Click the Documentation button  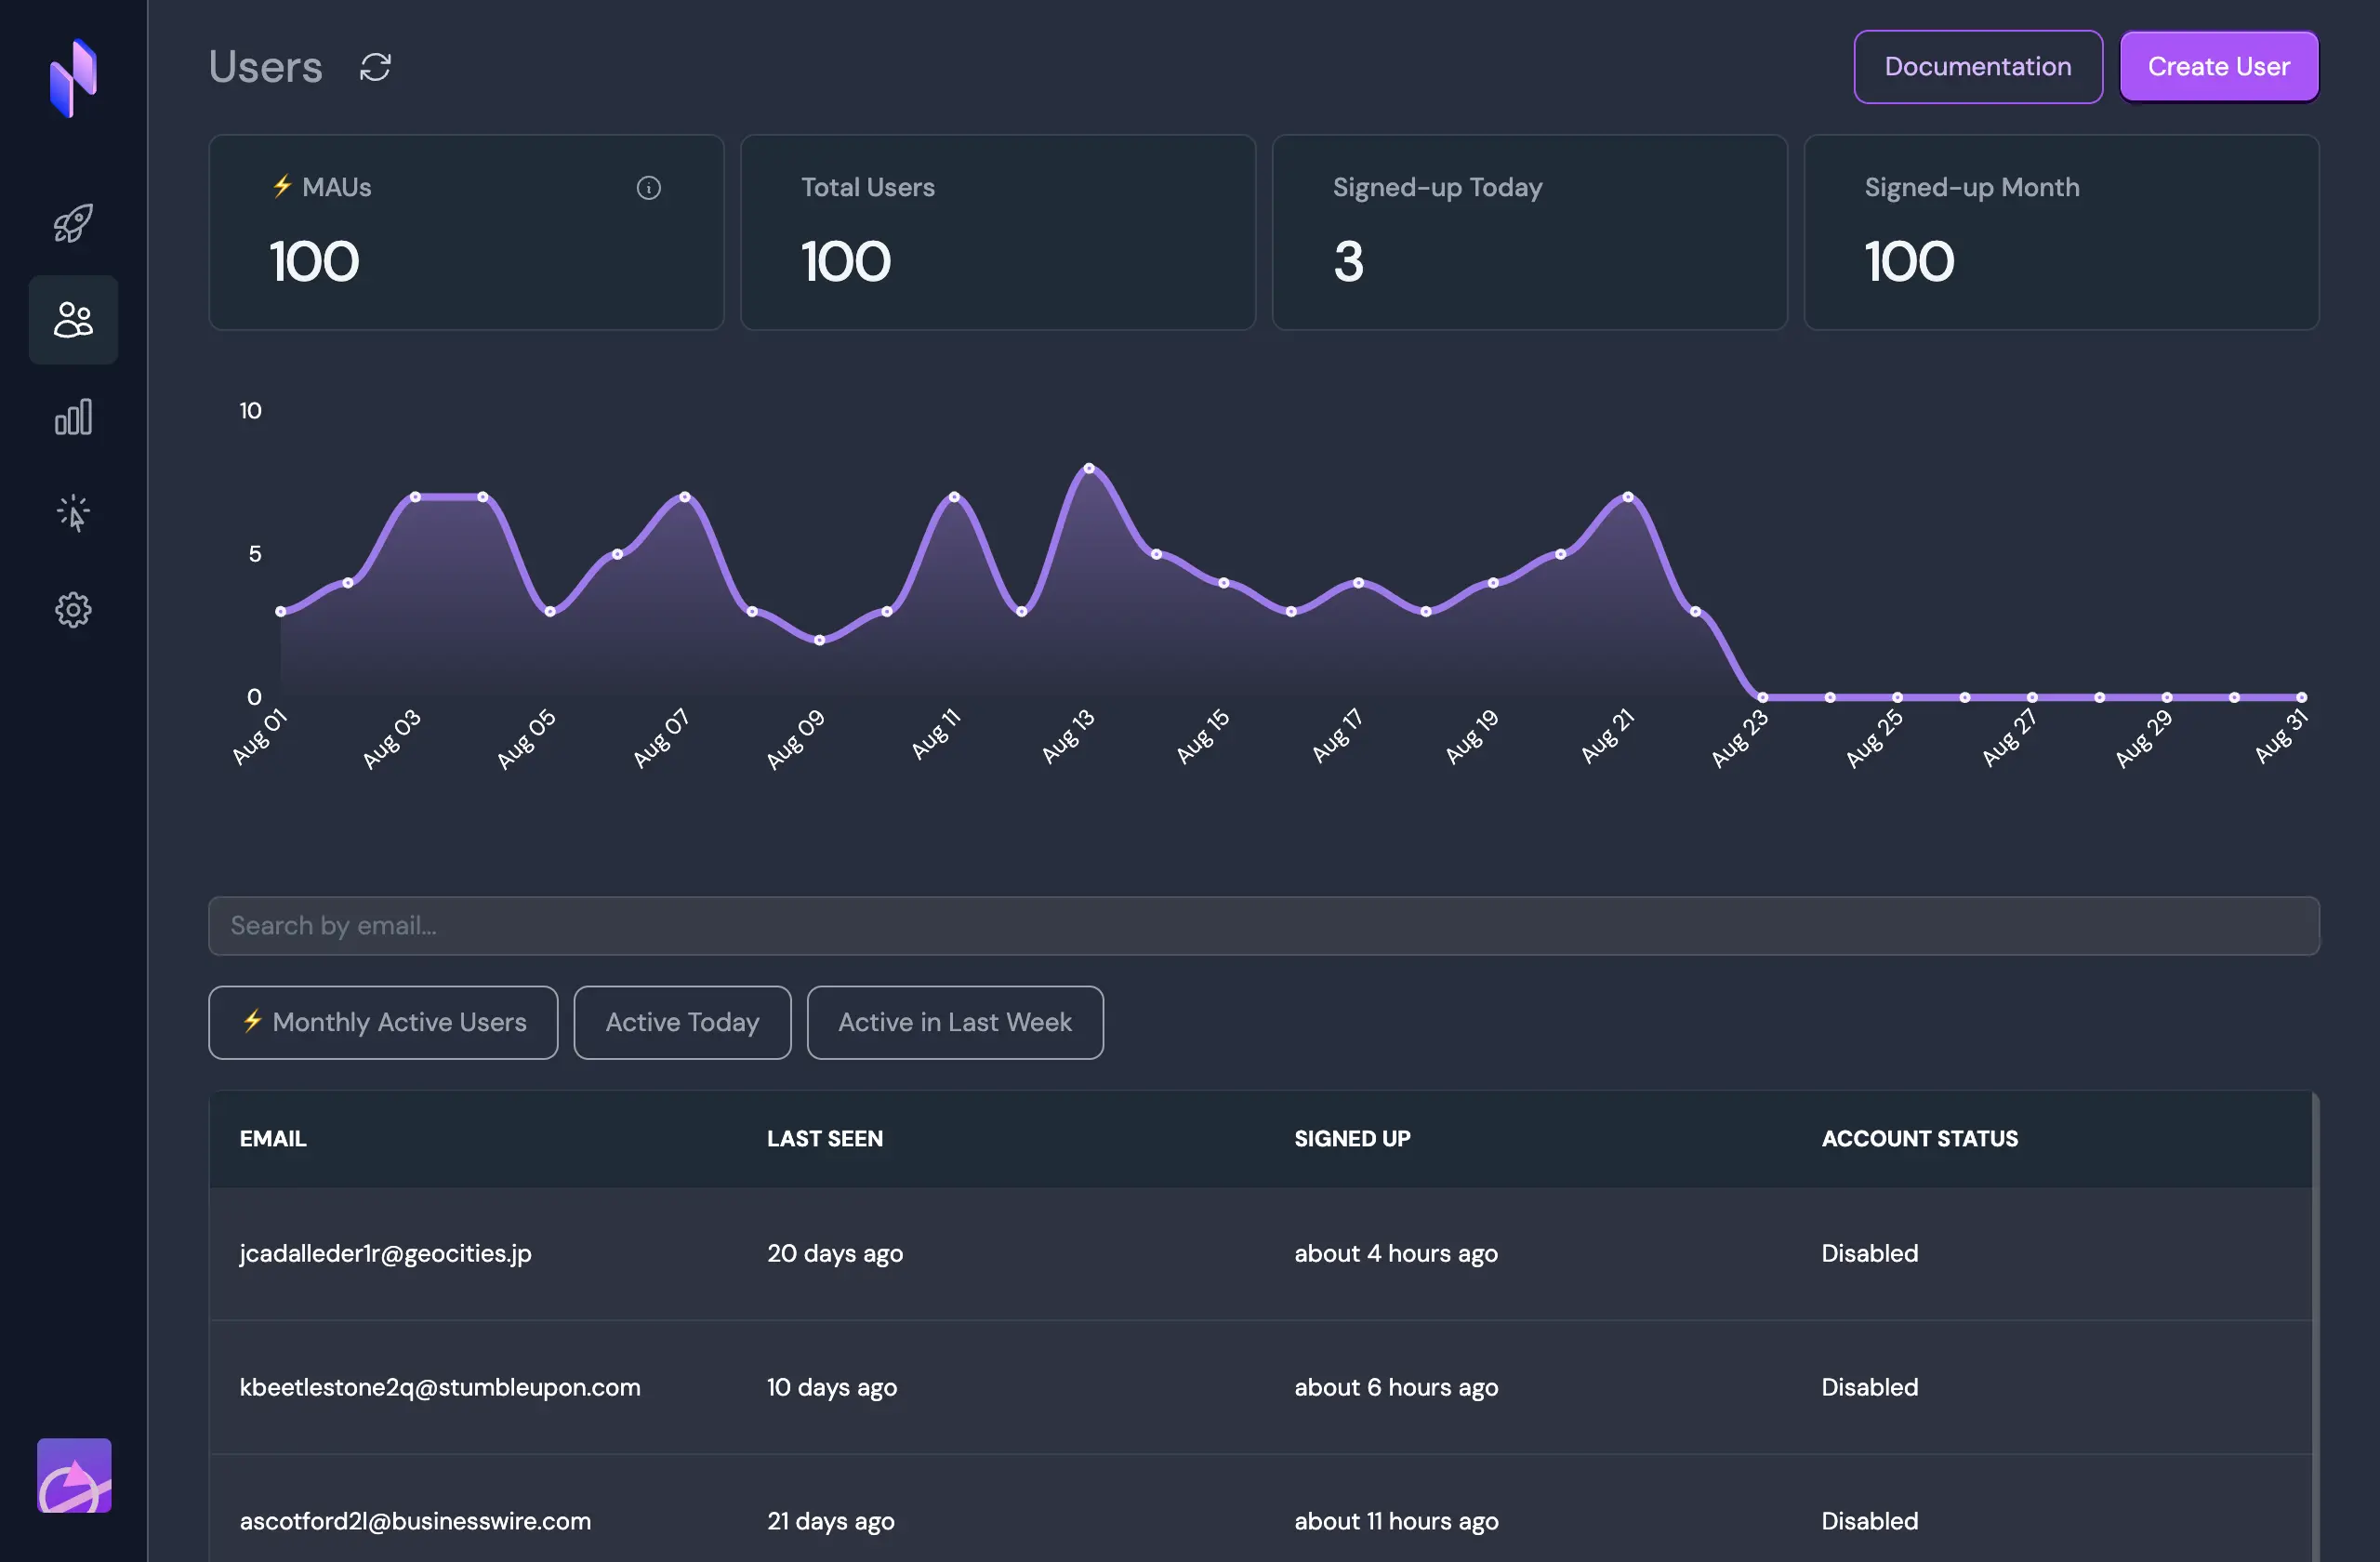[1978, 67]
